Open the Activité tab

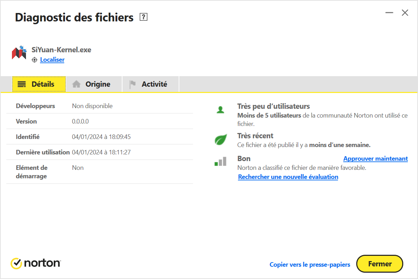[151, 84]
